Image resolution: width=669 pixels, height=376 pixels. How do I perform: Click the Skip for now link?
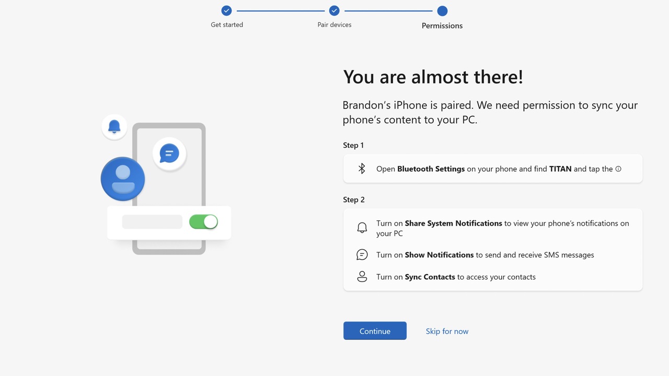[x=447, y=331]
